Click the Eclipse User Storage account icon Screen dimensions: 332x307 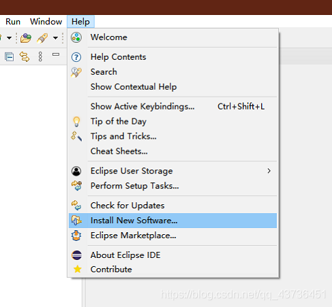click(76, 171)
